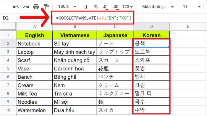Image resolution: width=207 pixels, height=116 pixels.
Task: Select column C header
Action: pos(115,26)
